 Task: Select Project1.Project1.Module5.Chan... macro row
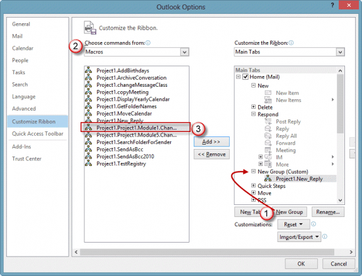137,135
